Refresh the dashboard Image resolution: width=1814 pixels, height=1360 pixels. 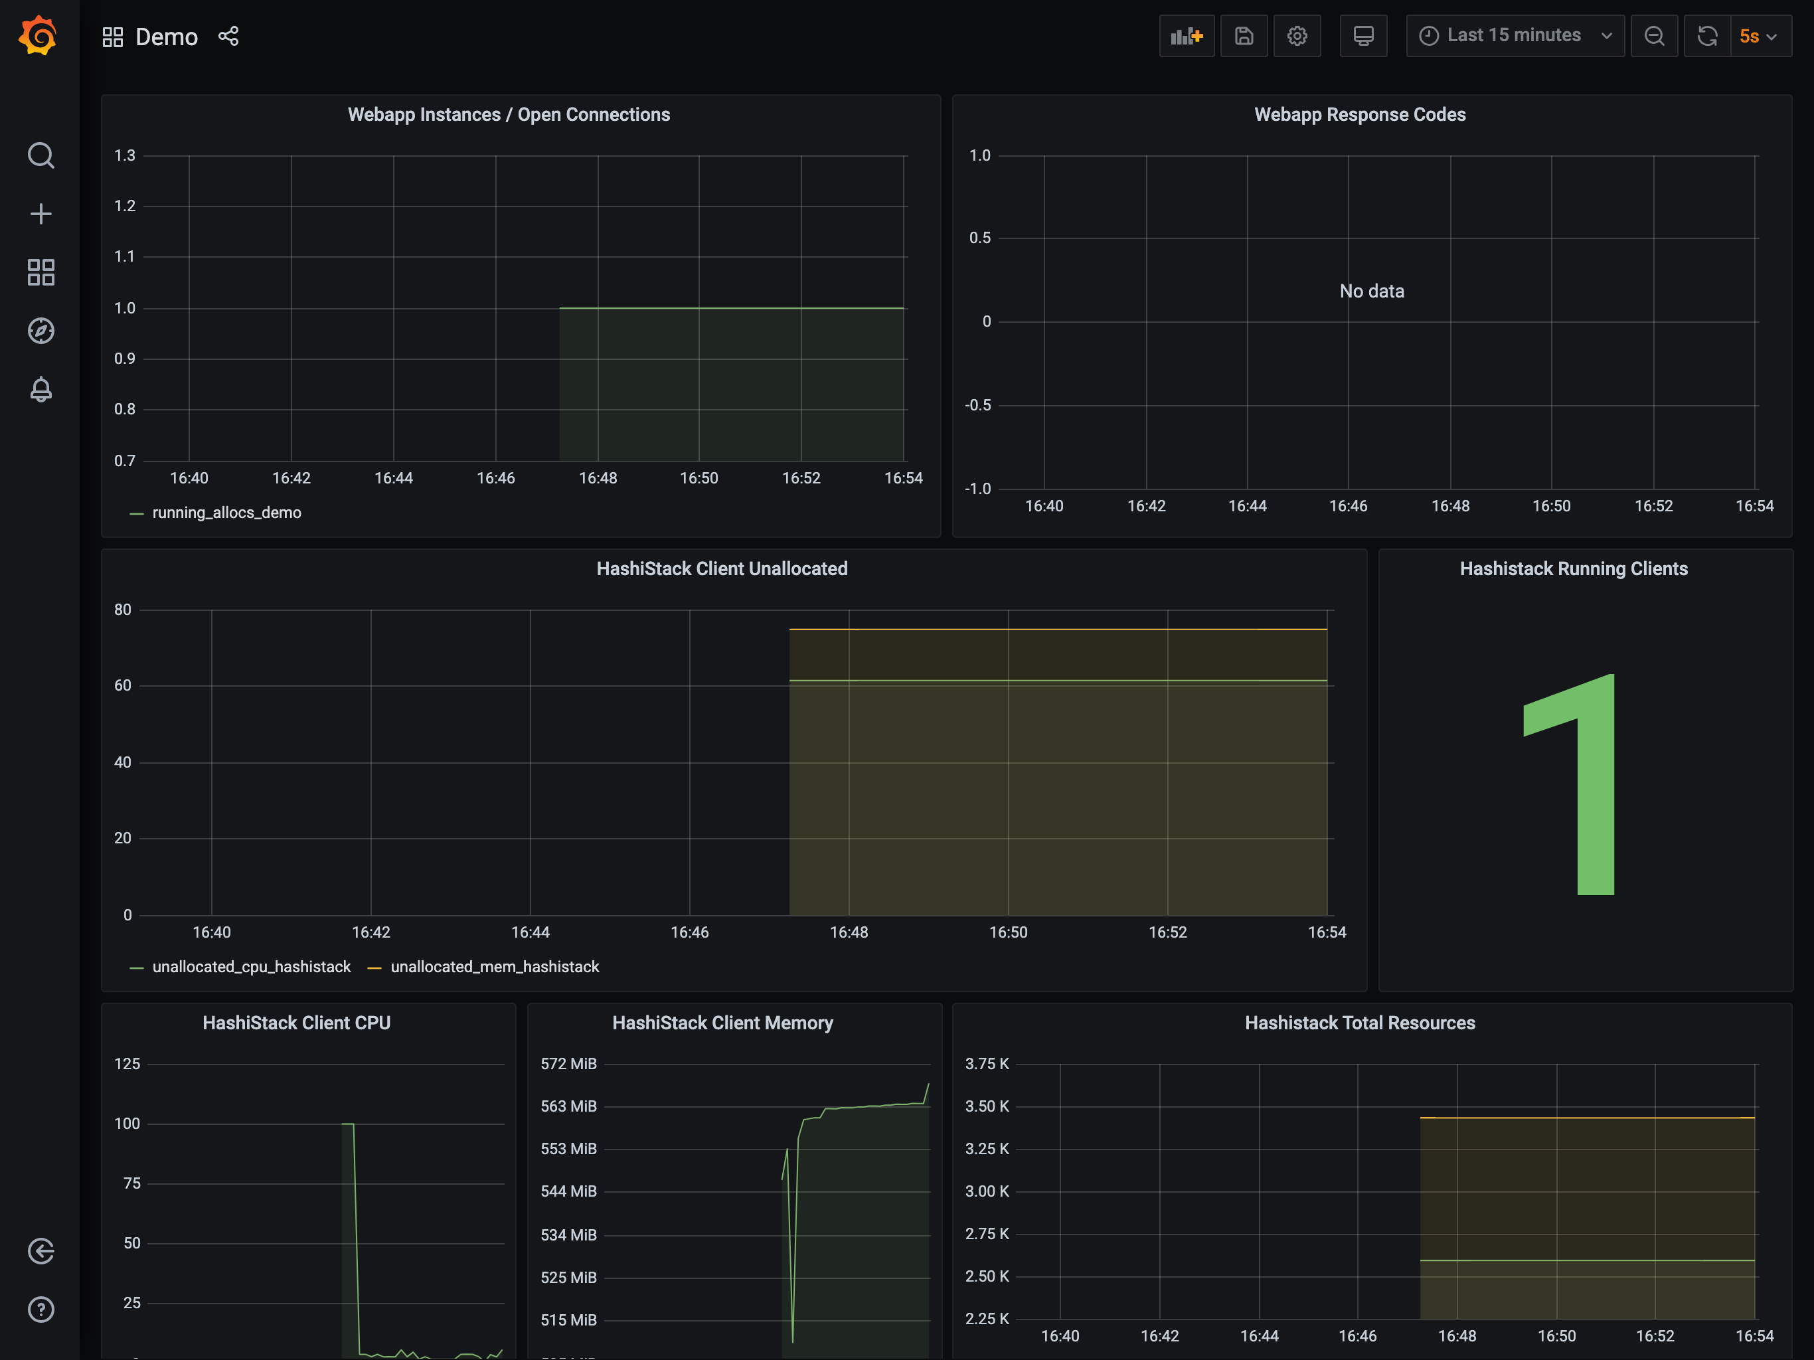click(1707, 36)
